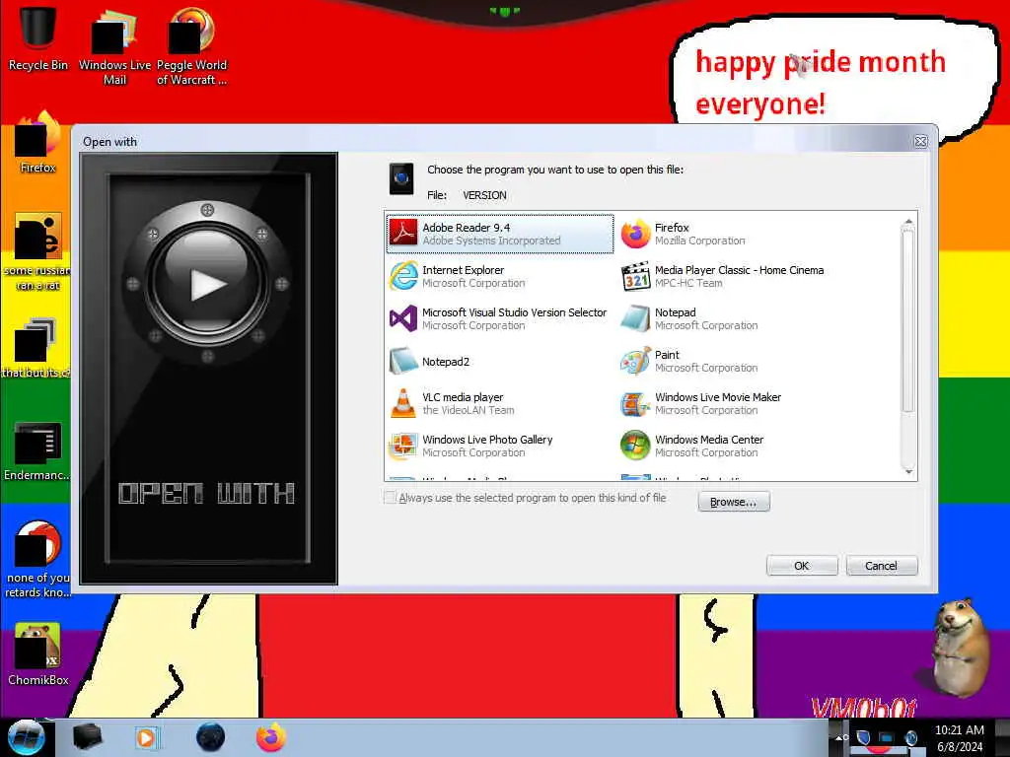1010x757 pixels.
Task: Click the Browse... button
Action: (734, 502)
